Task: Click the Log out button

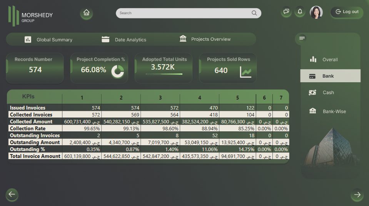Action: pos(347,12)
